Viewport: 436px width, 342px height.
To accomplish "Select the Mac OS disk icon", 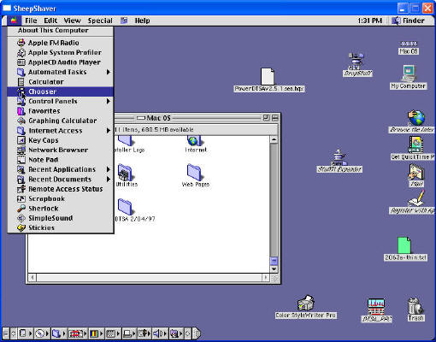I will click(409, 47).
